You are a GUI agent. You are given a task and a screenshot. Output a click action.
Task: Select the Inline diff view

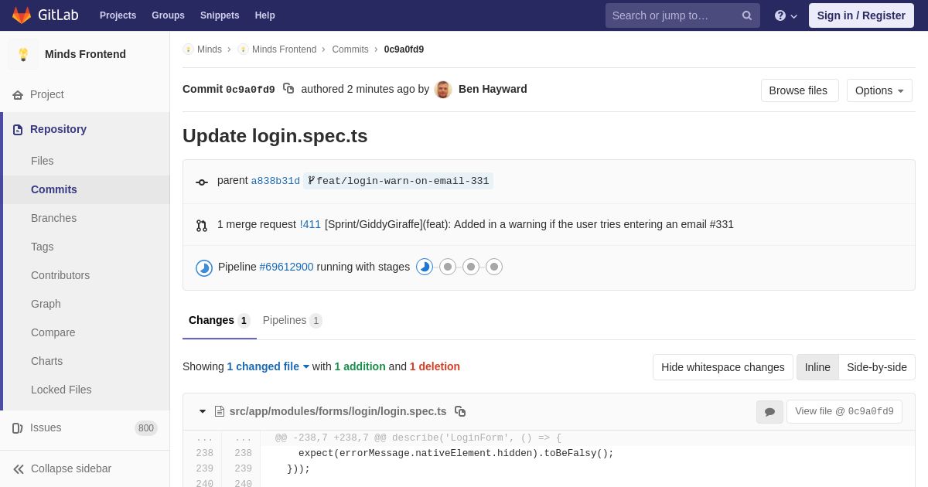tap(817, 367)
